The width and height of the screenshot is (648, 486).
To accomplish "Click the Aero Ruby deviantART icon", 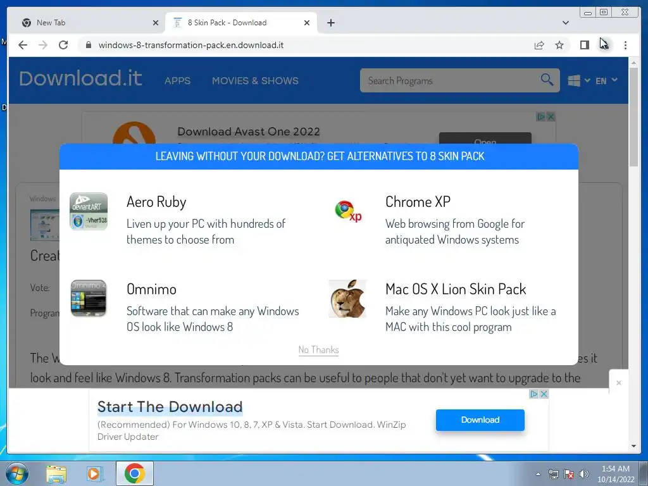I will click(x=89, y=211).
